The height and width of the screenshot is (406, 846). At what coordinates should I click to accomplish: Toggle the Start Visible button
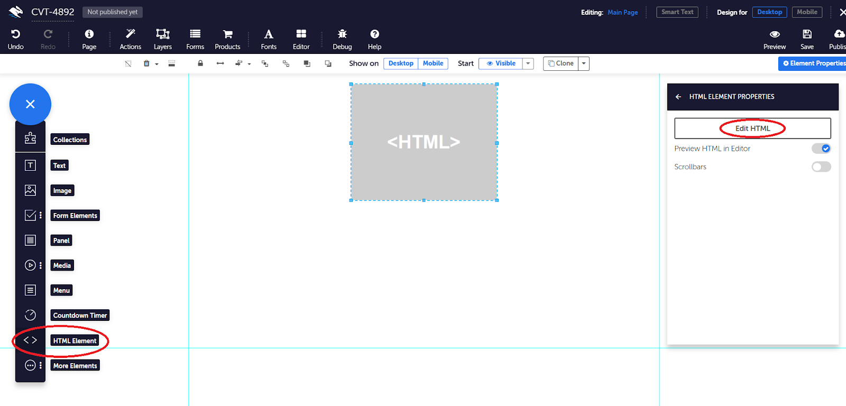tap(501, 63)
